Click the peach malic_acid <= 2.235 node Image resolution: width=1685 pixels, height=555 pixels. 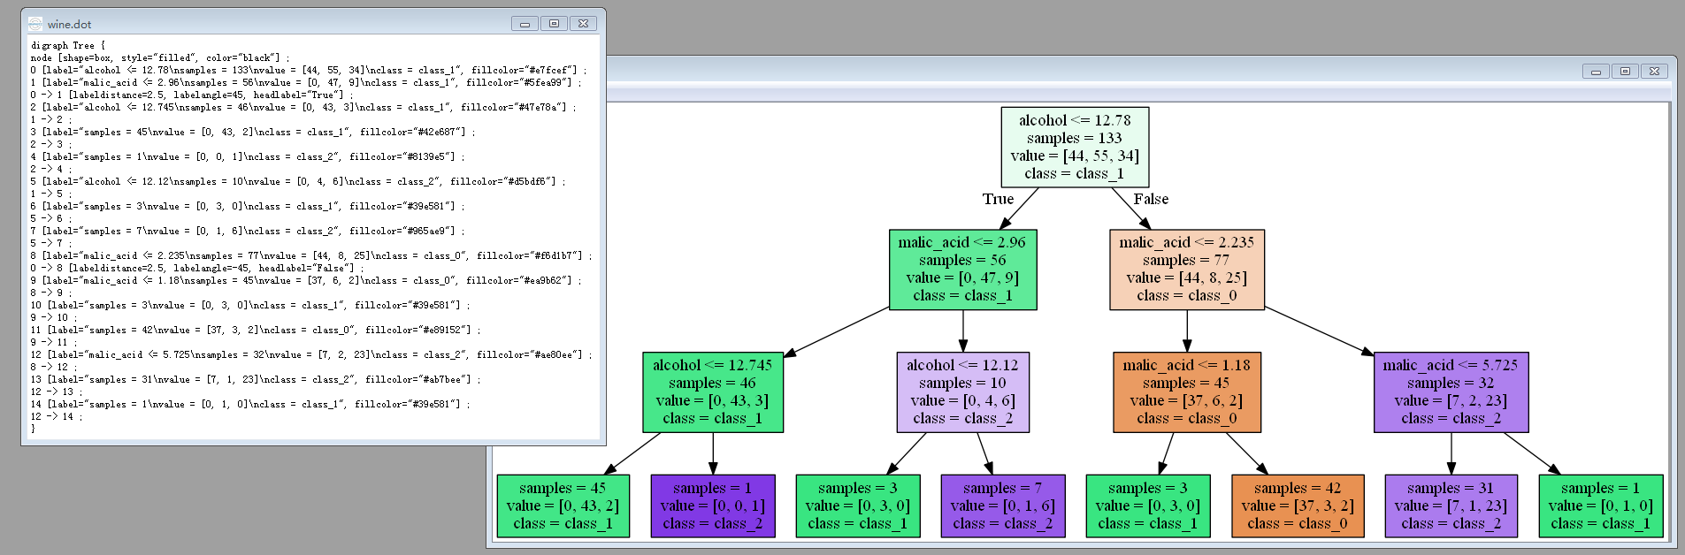(x=1187, y=270)
